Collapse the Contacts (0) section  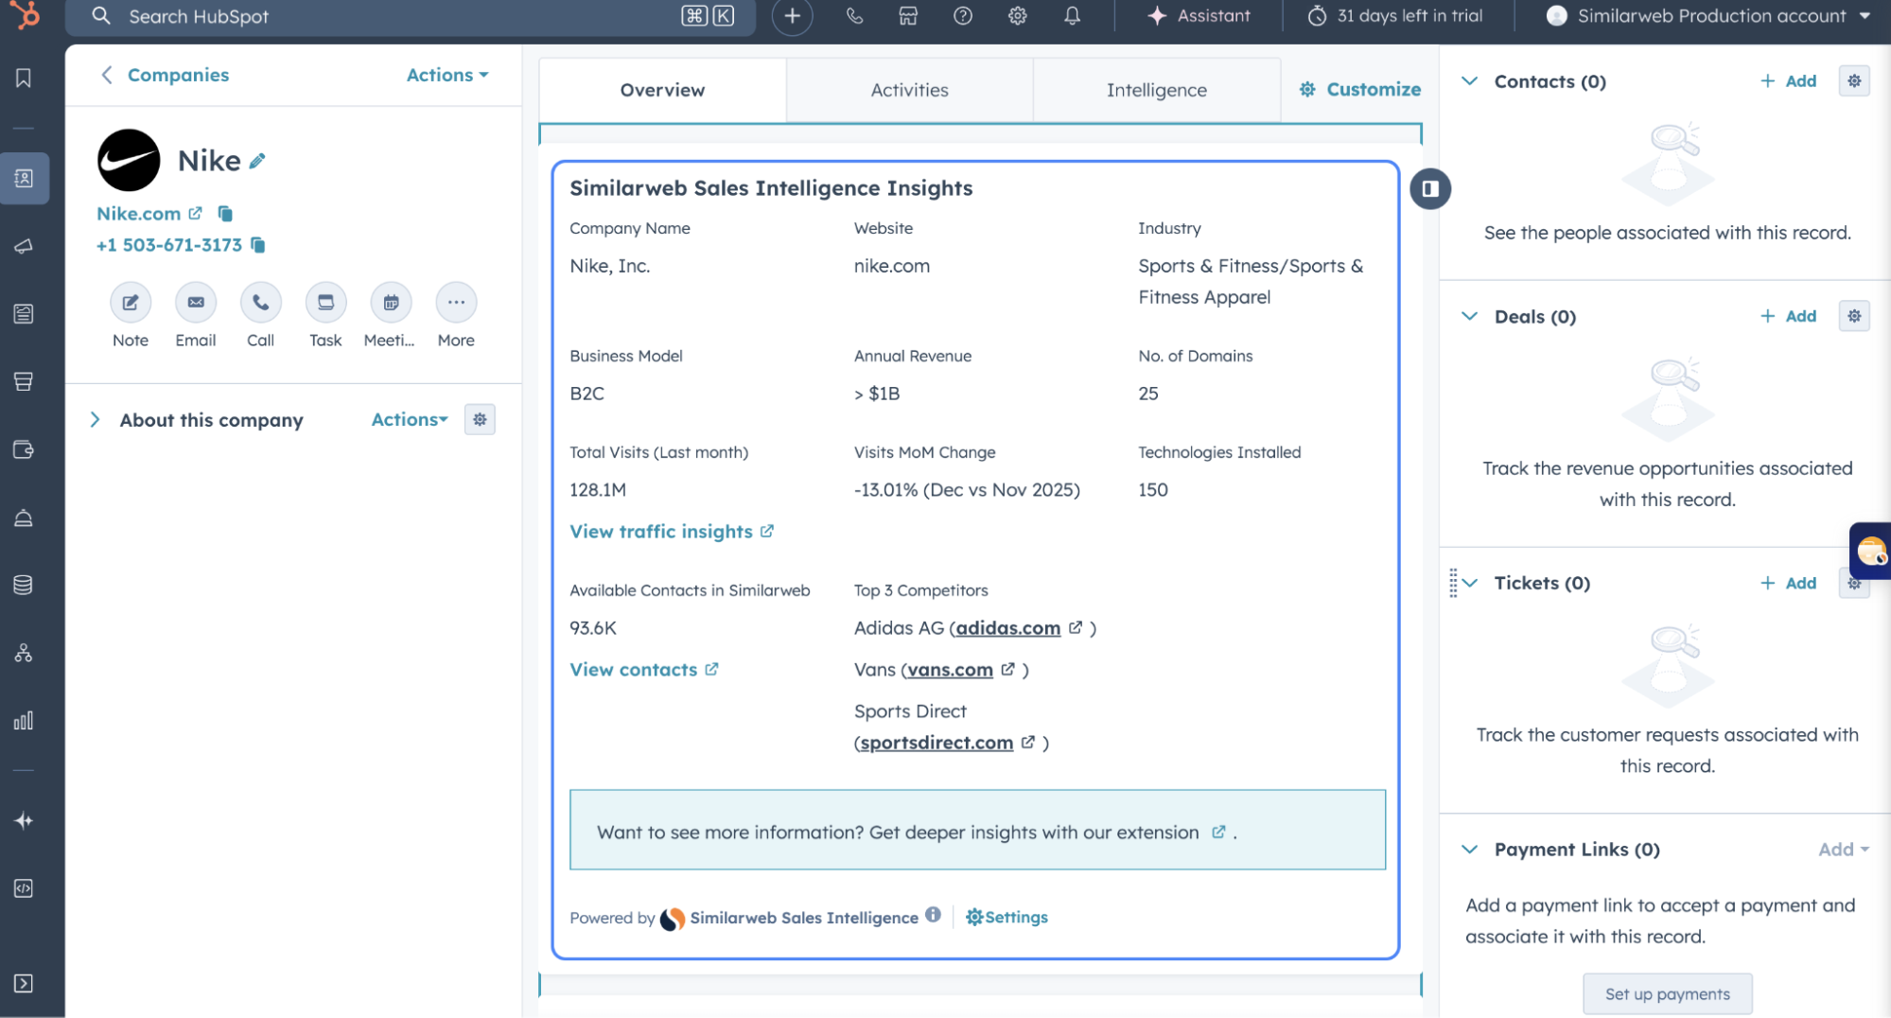tap(1469, 81)
